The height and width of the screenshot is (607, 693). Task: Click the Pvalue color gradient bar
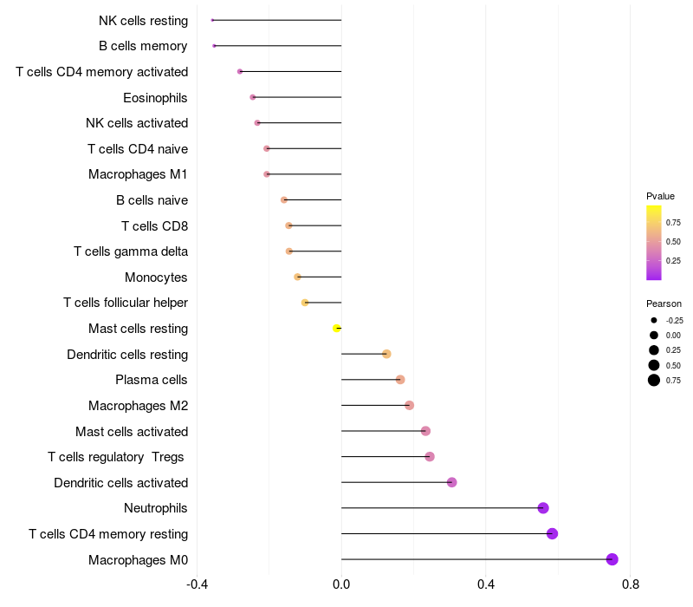point(654,243)
